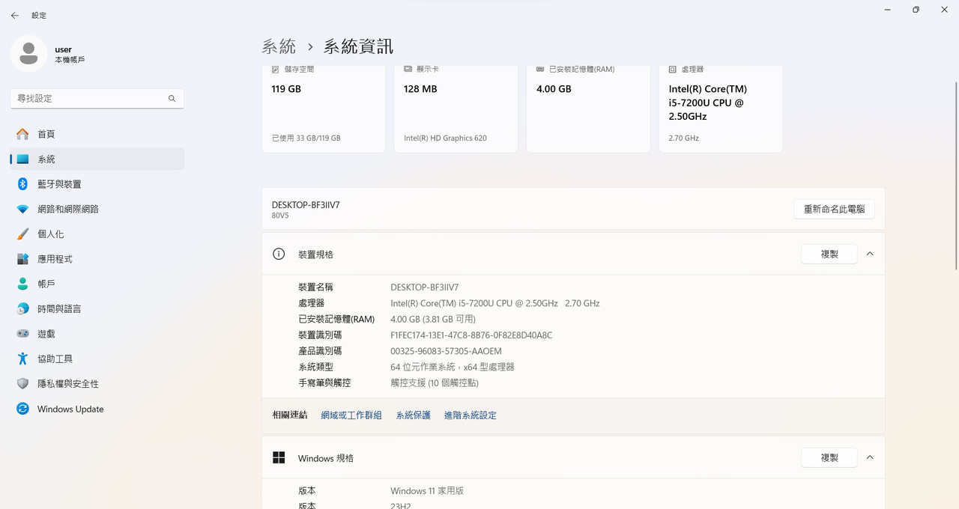Click the Wi-Fi icon for 網路和網際網路

coord(22,209)
